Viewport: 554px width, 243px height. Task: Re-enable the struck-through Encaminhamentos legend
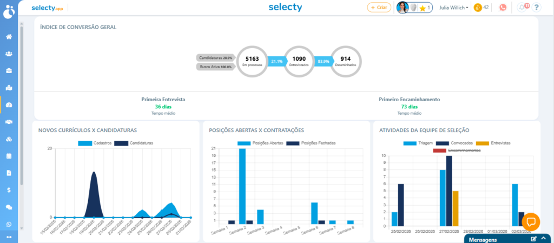coord(457,150)
